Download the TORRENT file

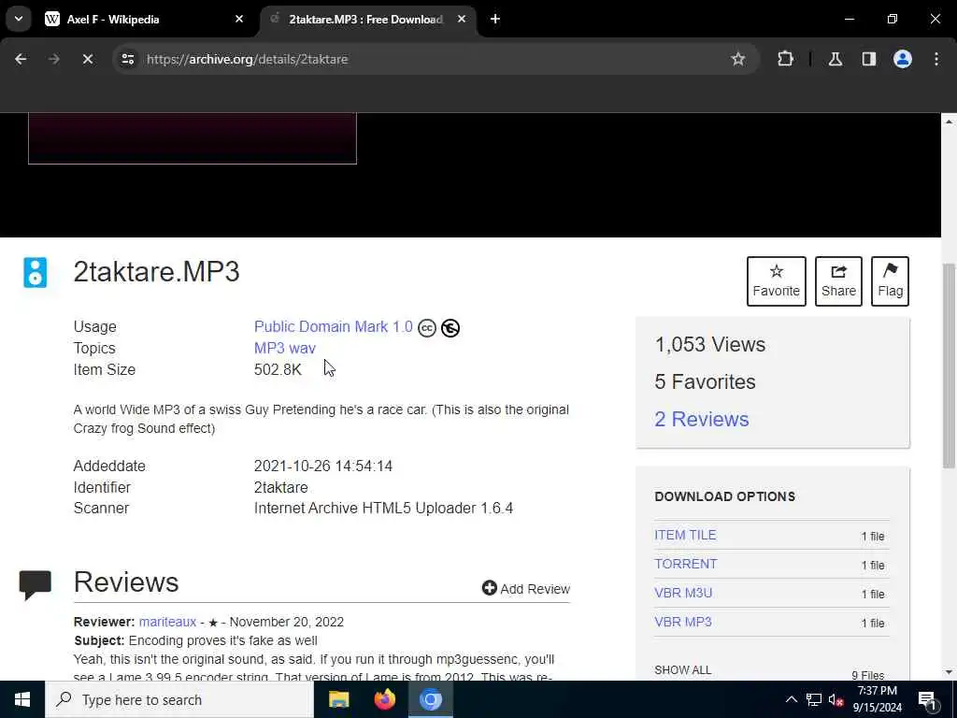(x=685, y=564)
